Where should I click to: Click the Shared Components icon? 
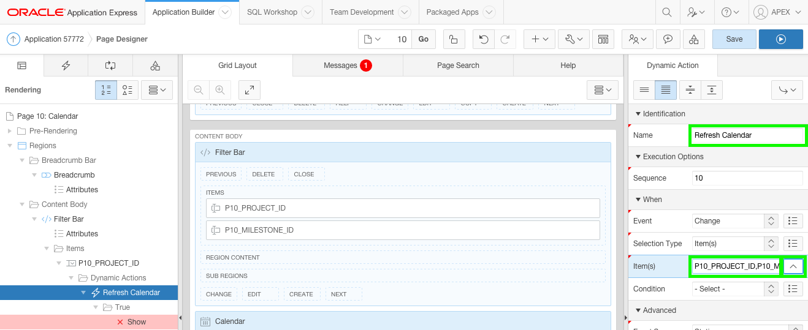coord(693,39)
